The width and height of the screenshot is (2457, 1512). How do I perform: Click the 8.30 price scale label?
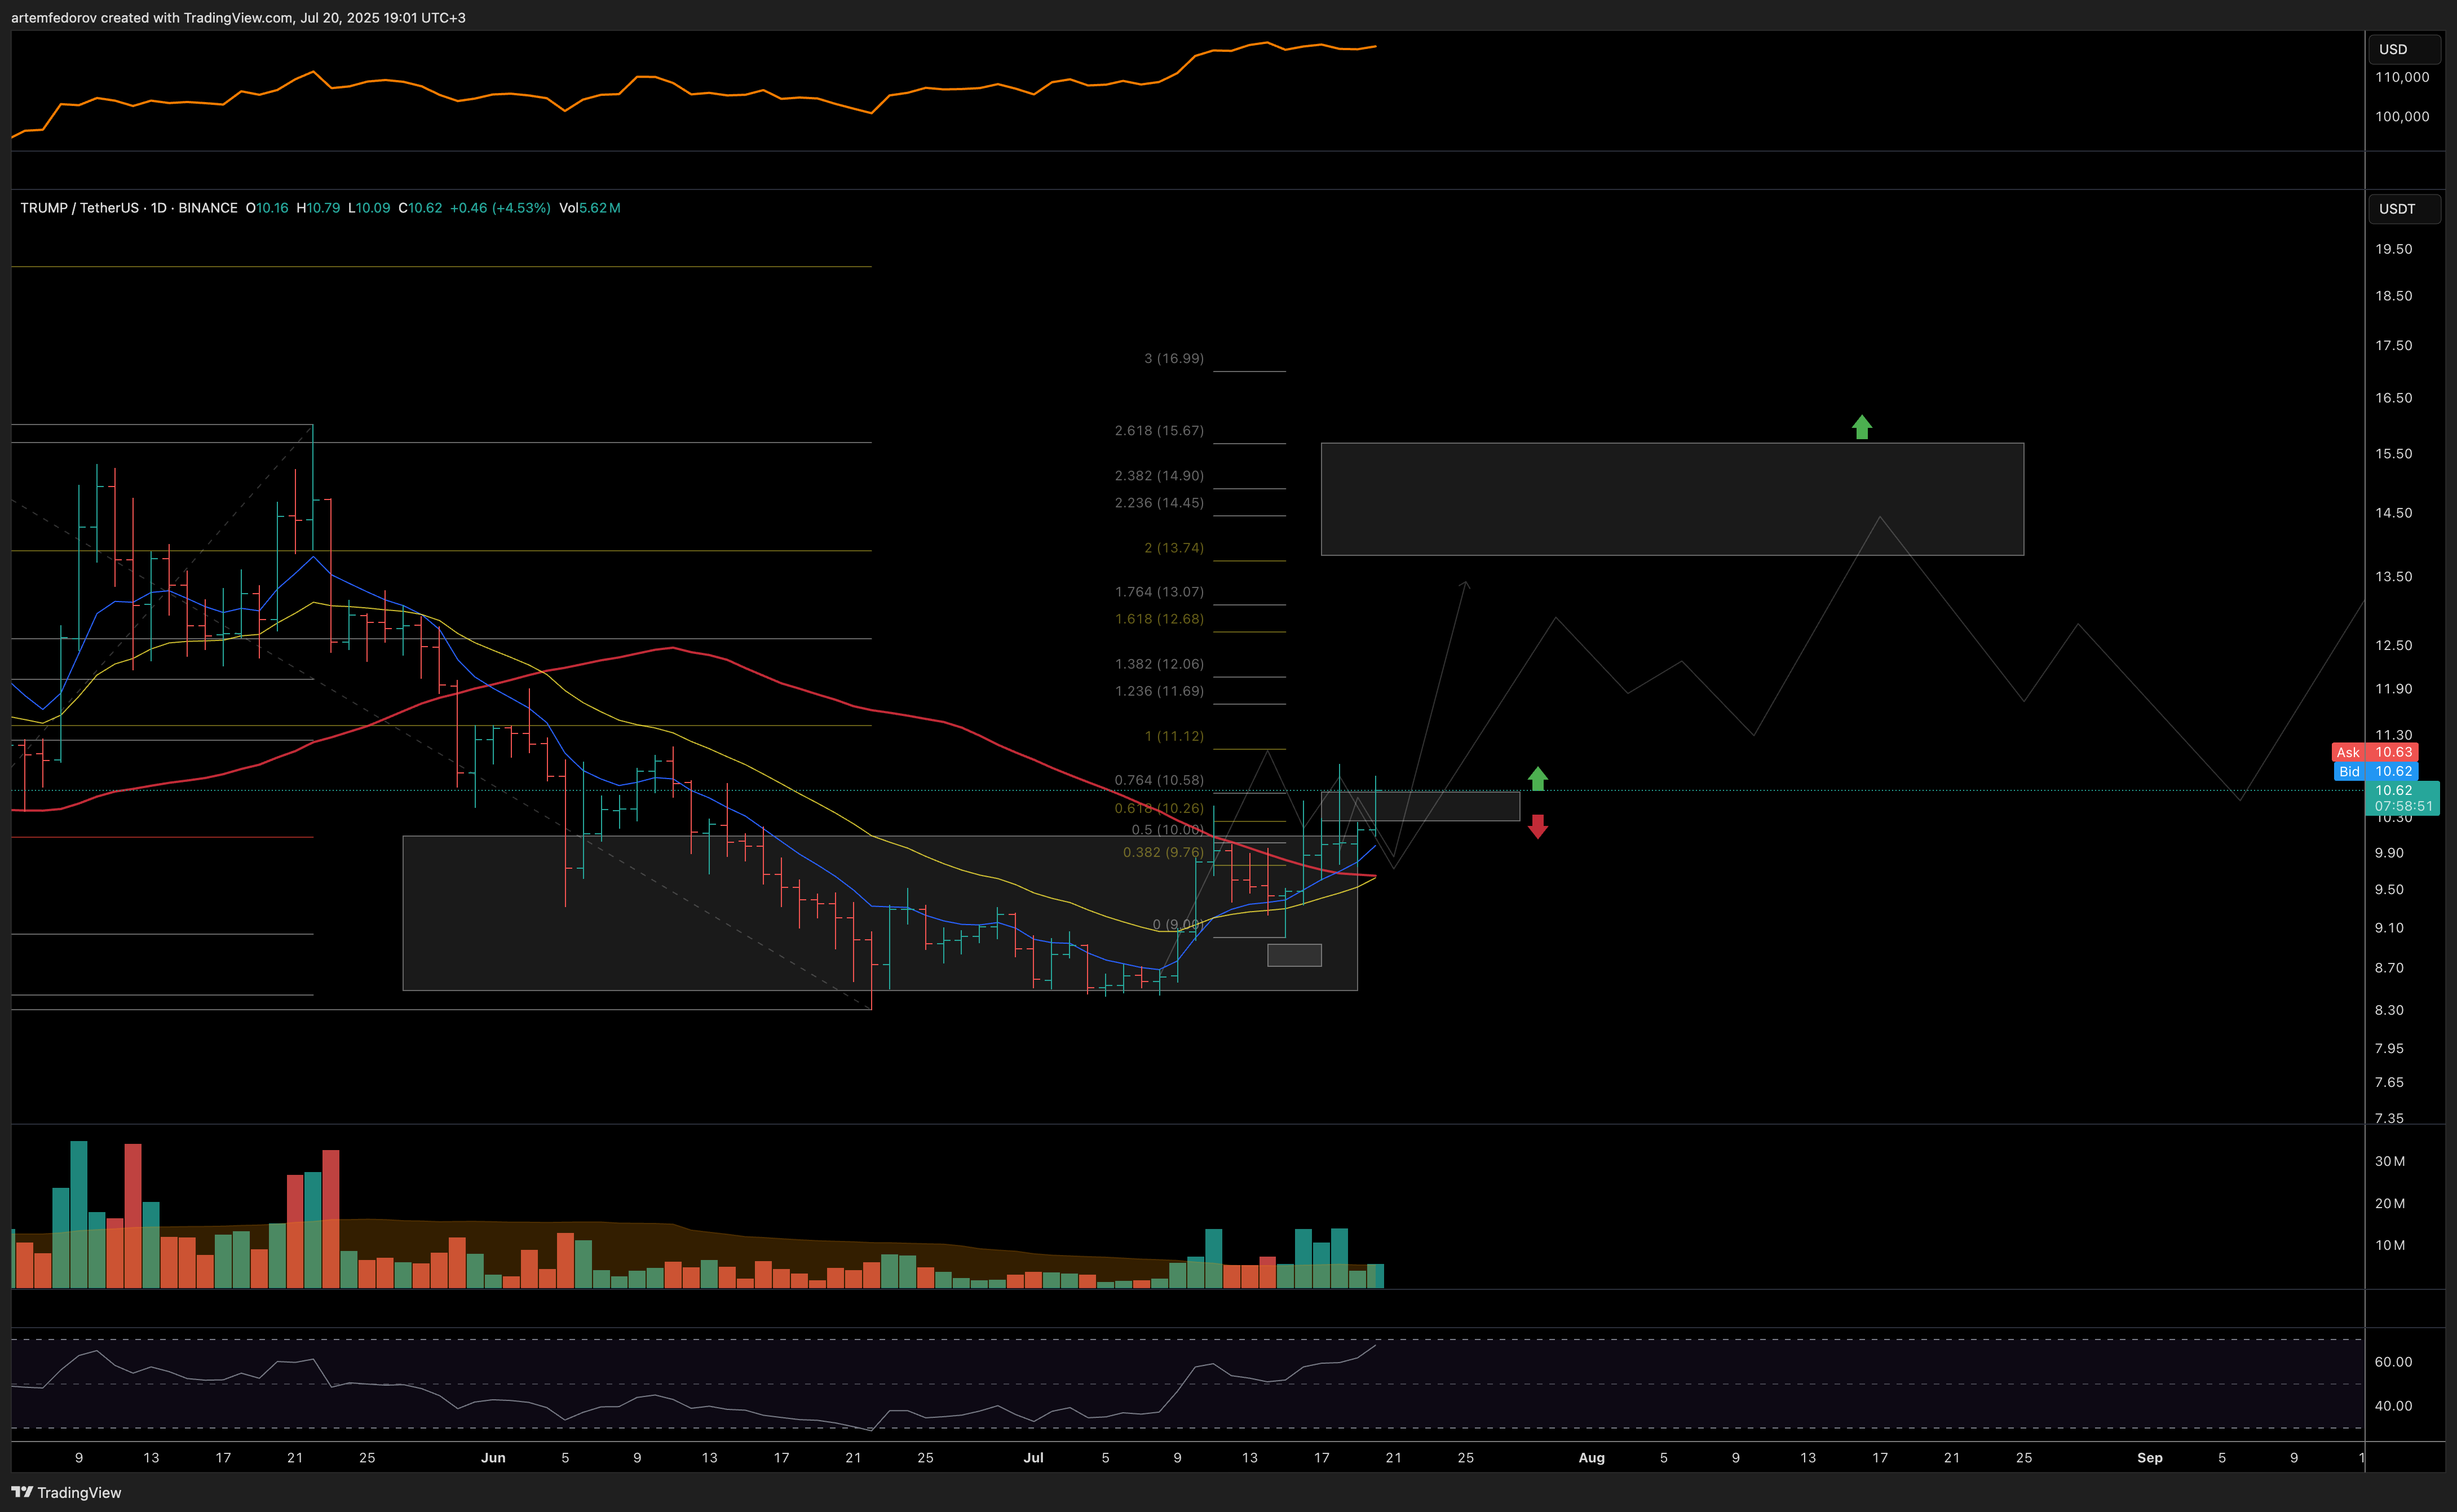2389,1010
